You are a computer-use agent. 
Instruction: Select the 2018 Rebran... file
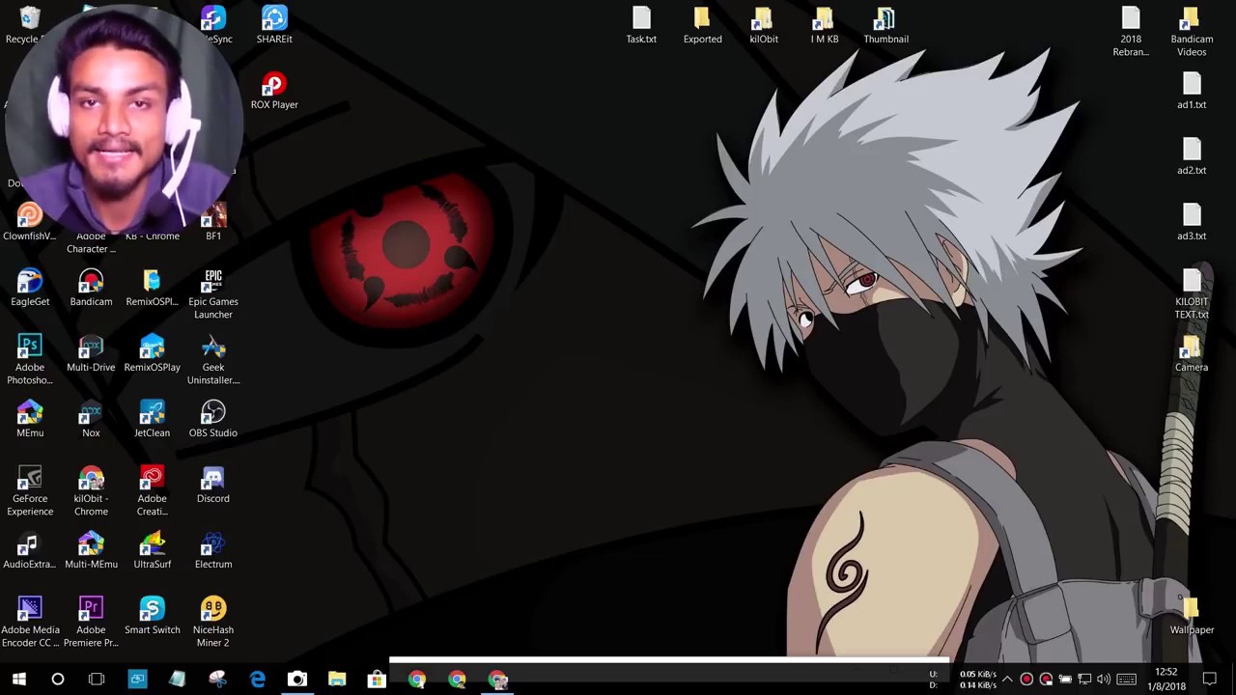(1131, 32)
